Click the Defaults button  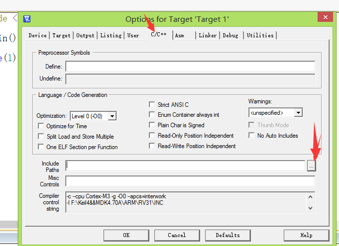pyautogui.click(x=227, y=235)
